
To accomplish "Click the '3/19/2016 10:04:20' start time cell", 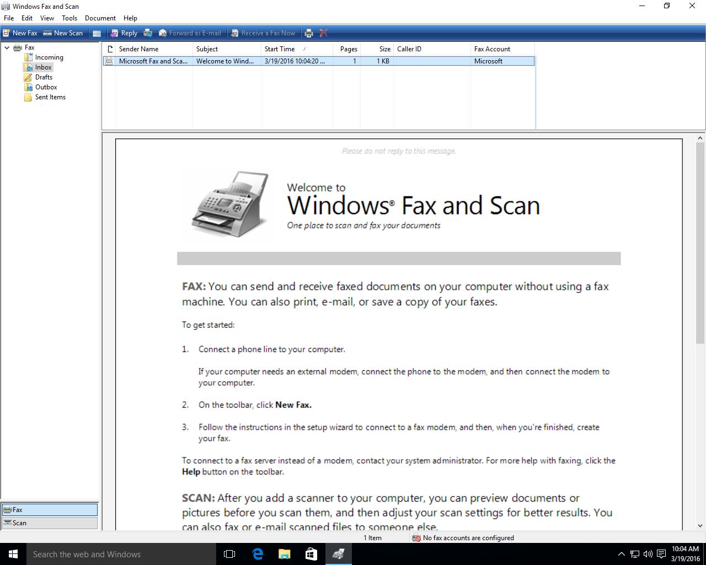I will pos(295,61).
